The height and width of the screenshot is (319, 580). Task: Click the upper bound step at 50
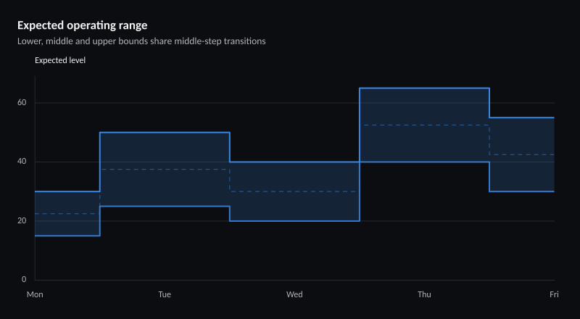coord(165,132)
